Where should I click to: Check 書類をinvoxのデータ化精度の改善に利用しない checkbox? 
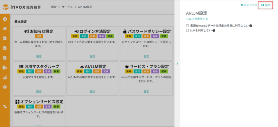pos(187,26)
